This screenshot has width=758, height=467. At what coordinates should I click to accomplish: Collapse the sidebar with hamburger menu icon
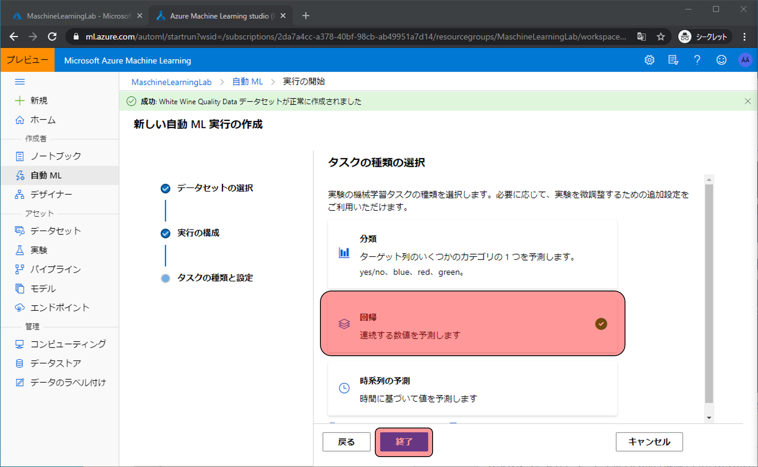20,82
